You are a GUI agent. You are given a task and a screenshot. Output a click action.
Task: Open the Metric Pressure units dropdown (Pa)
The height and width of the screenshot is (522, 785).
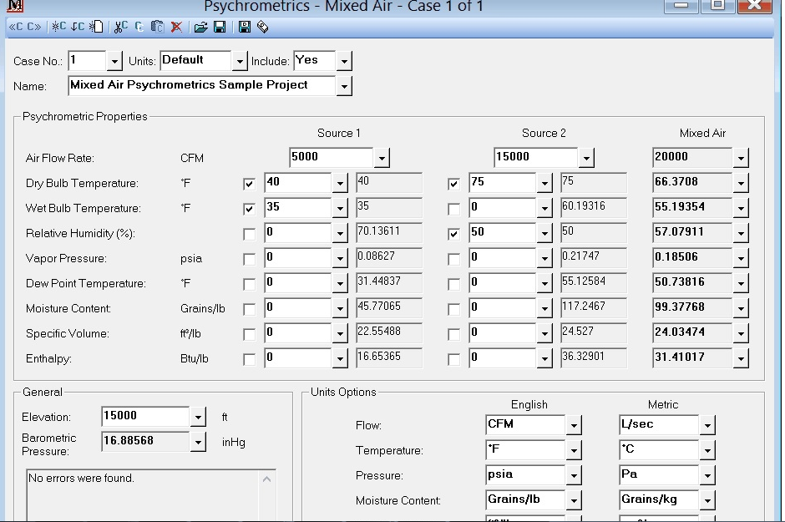coord(707,475)
